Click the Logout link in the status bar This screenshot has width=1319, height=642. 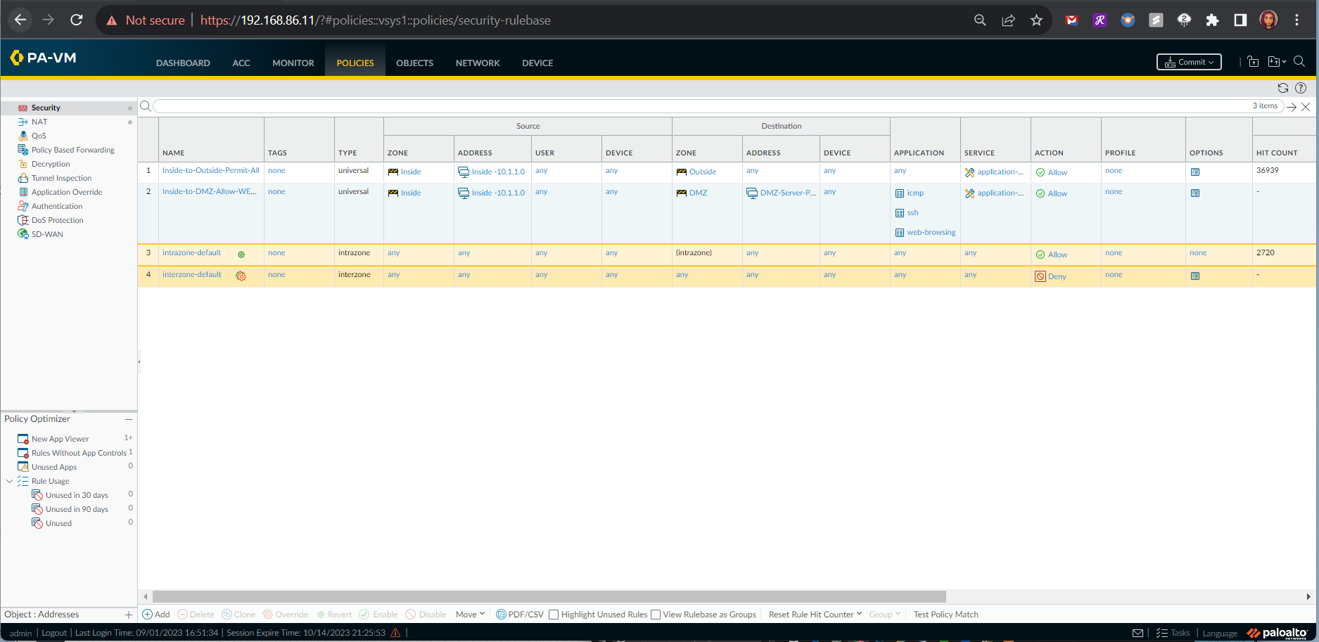tap(54, 632)
